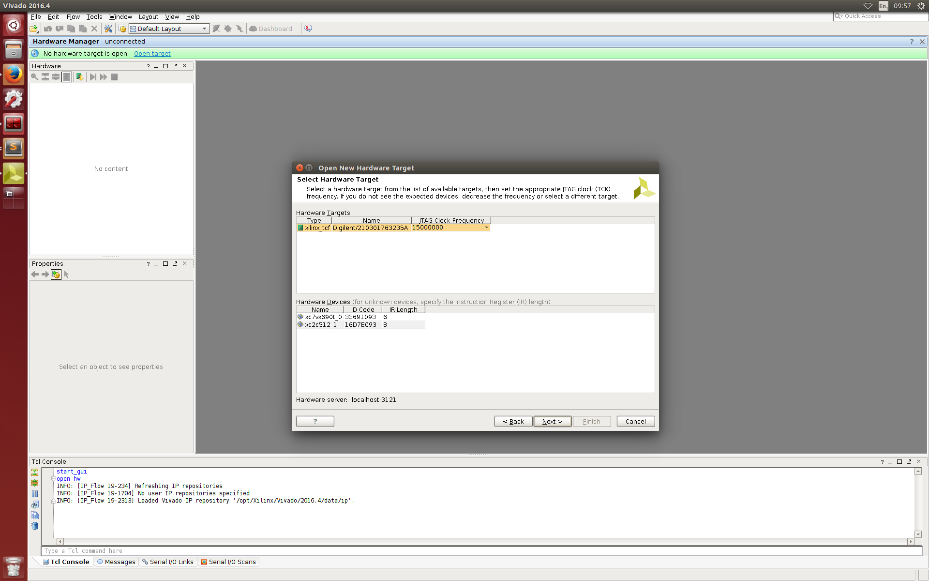Click the ID Code column header

pos(363,309)
